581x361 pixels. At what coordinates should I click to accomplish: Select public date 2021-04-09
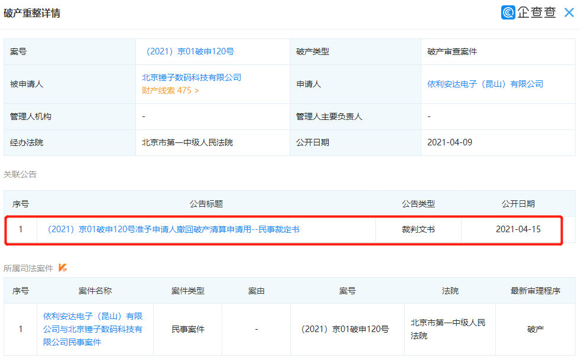tap(449, 142)
